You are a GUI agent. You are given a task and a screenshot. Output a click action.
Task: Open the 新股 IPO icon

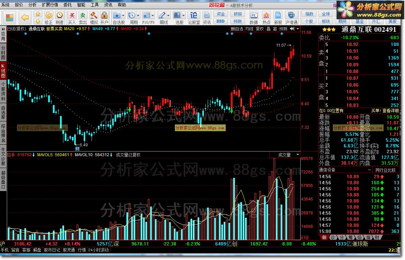point(278,18)
